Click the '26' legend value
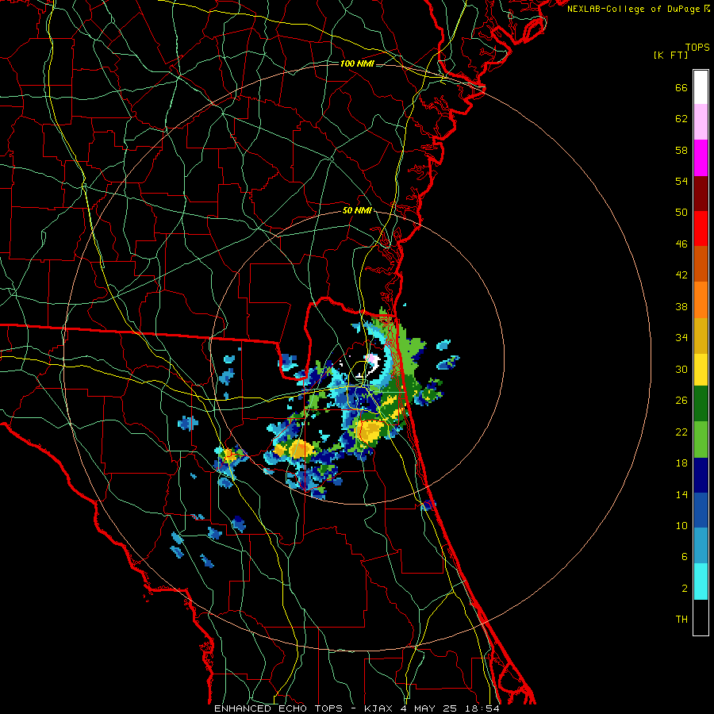The height and width of the screenshot is (714, 714). [x=681, y=401]
